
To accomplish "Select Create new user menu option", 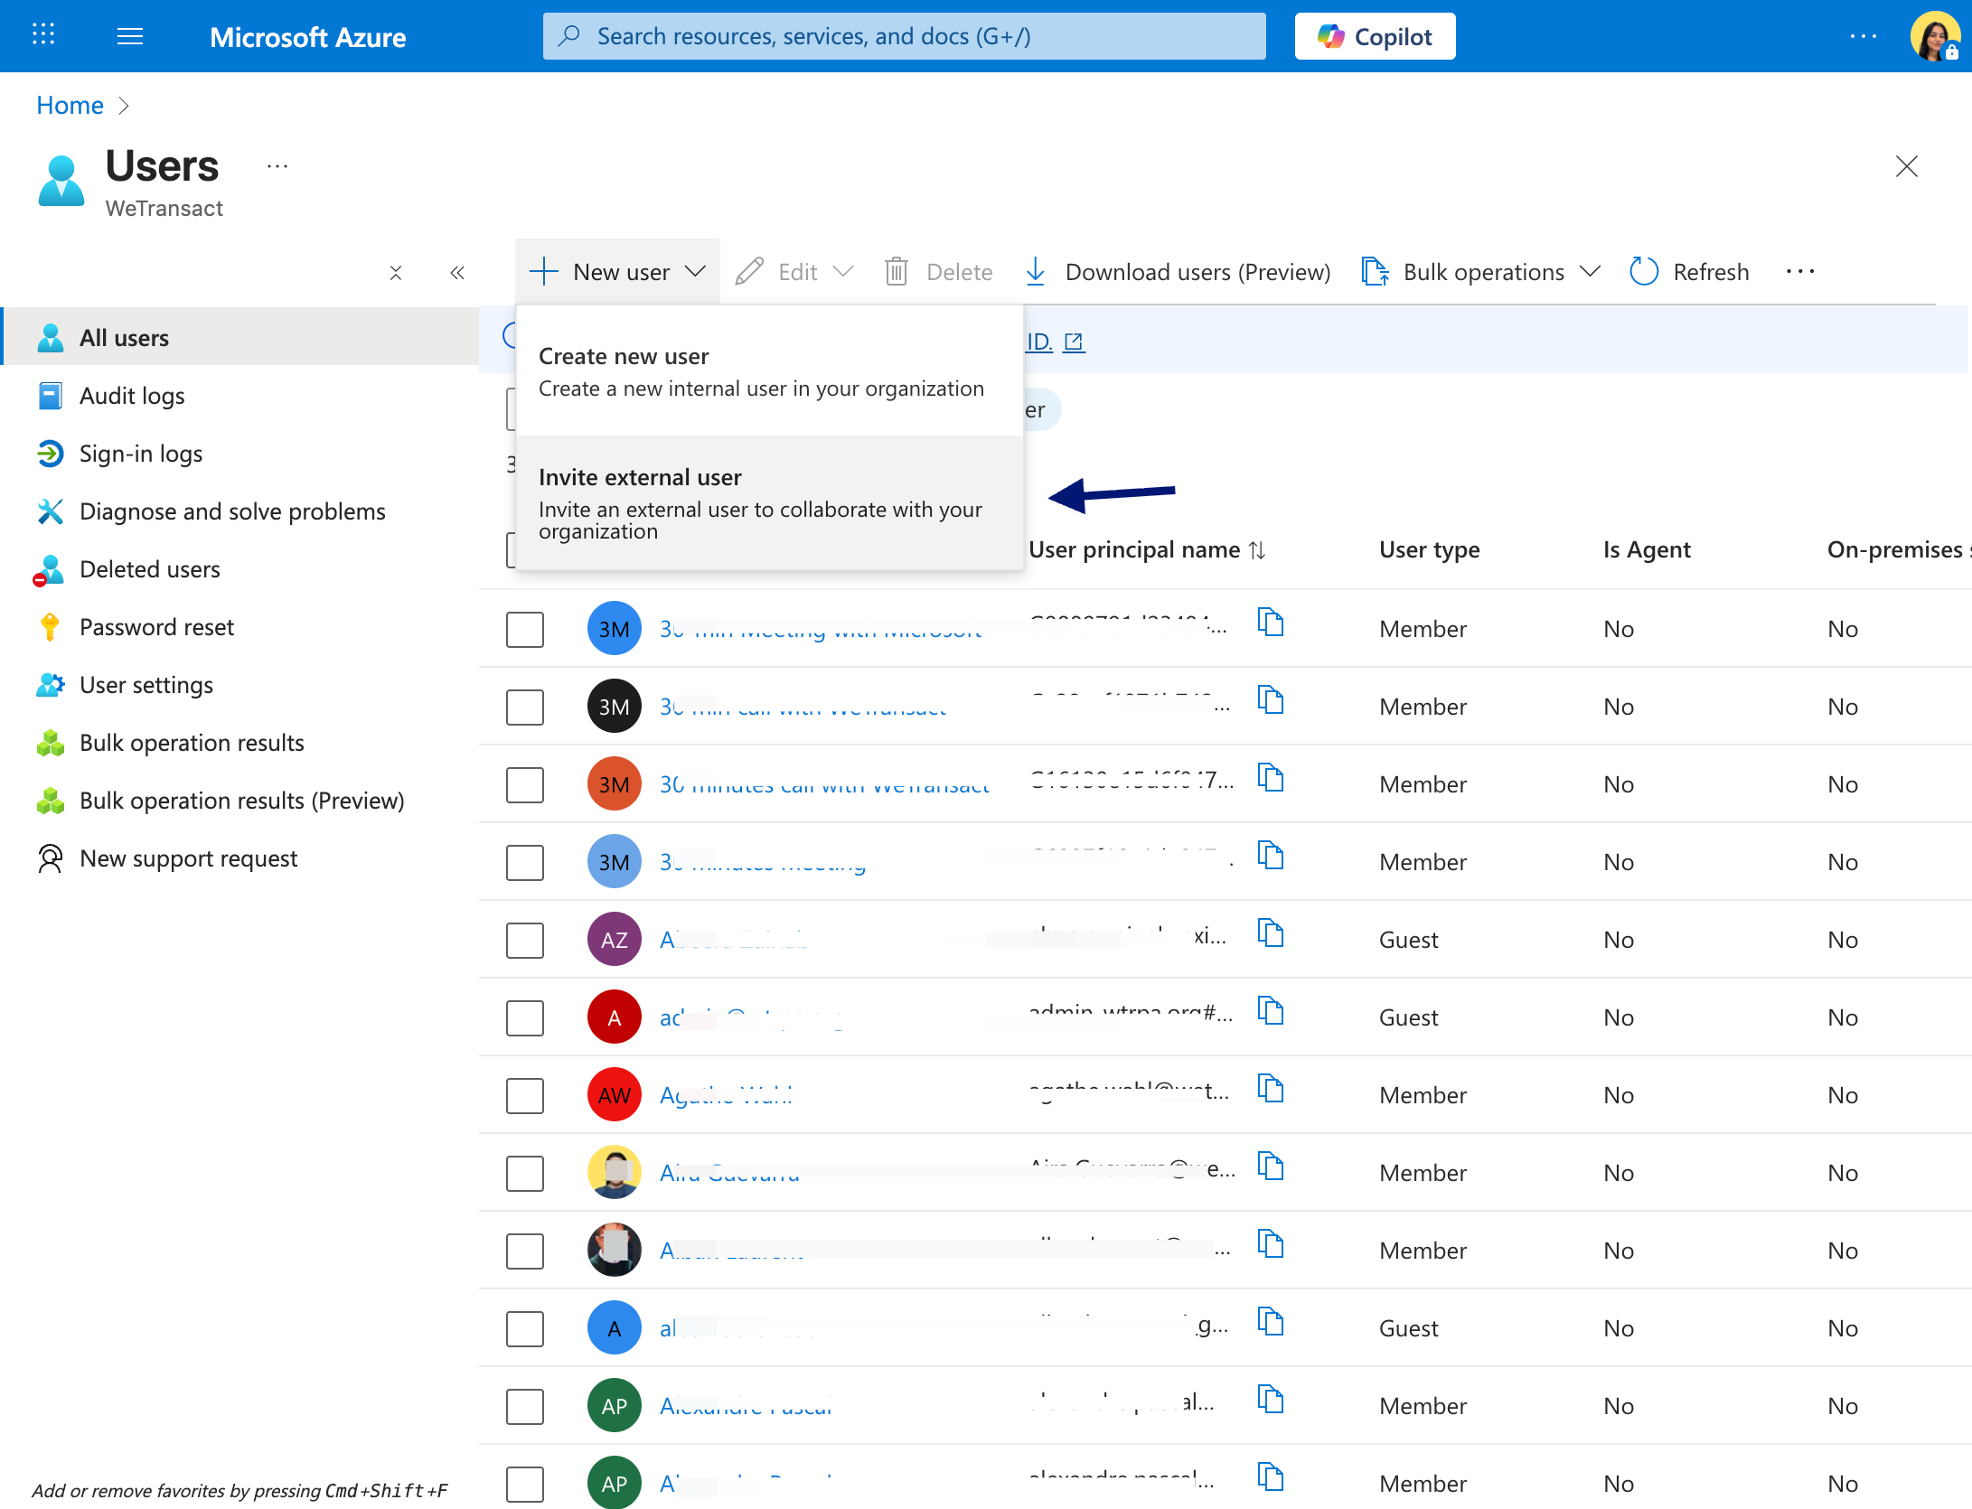I will coord(769,372).
